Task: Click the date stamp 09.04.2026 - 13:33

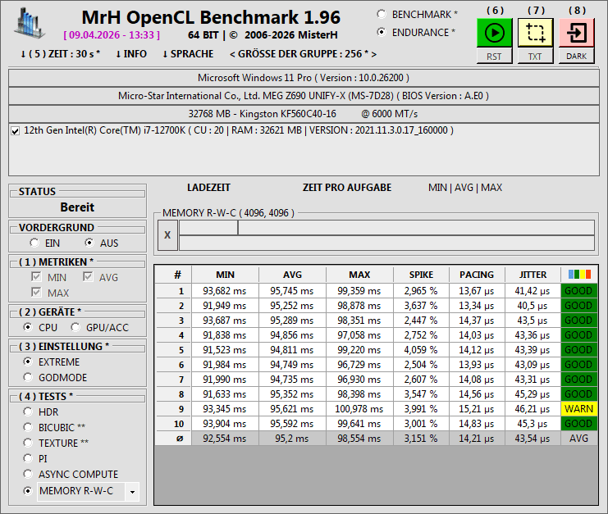Action: [112, 35]
